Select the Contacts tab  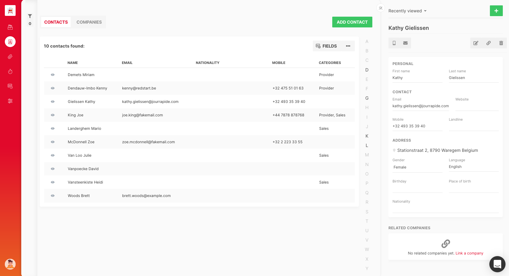pyautogui.click(x=56, y=22)
